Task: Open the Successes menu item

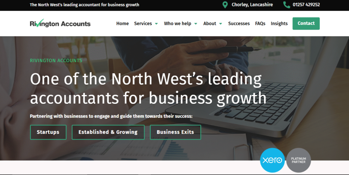Action: pyautogui.click(x=239, y=23)
